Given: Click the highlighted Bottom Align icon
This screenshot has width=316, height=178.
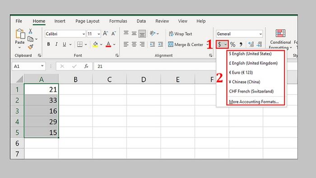Looking at the screenshot, I should click(x=142, y=34).
